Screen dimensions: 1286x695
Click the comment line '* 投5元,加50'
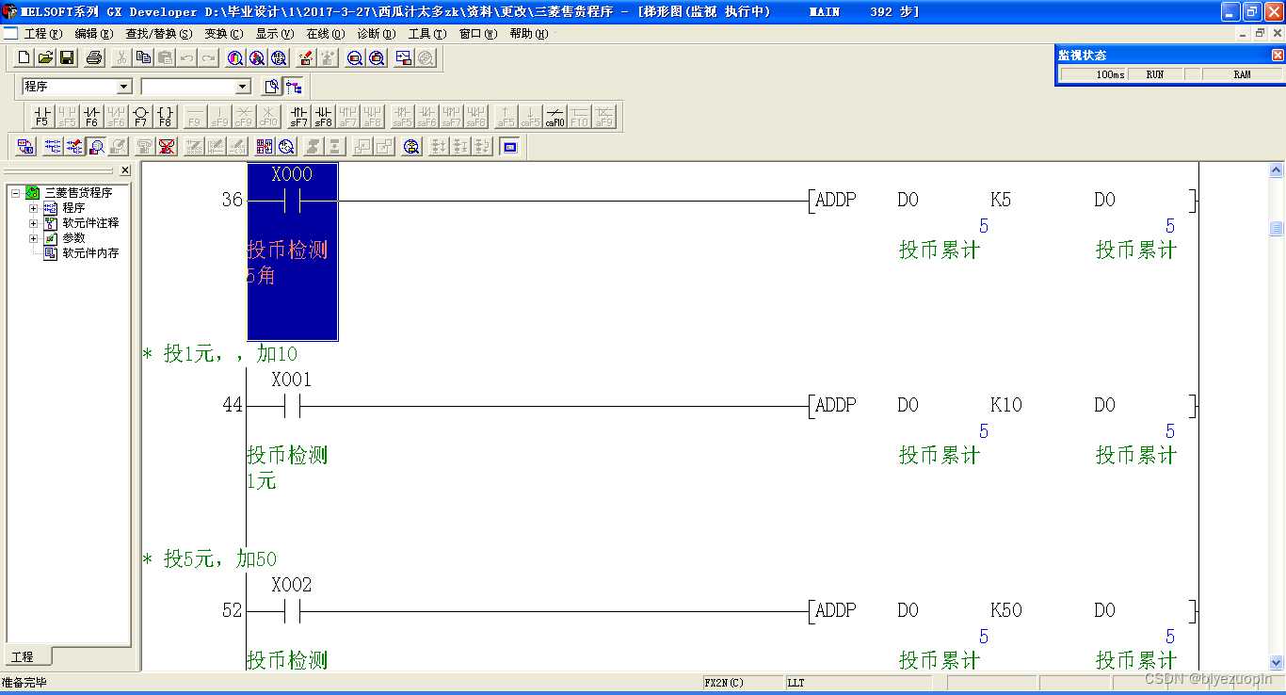point(209,559)
